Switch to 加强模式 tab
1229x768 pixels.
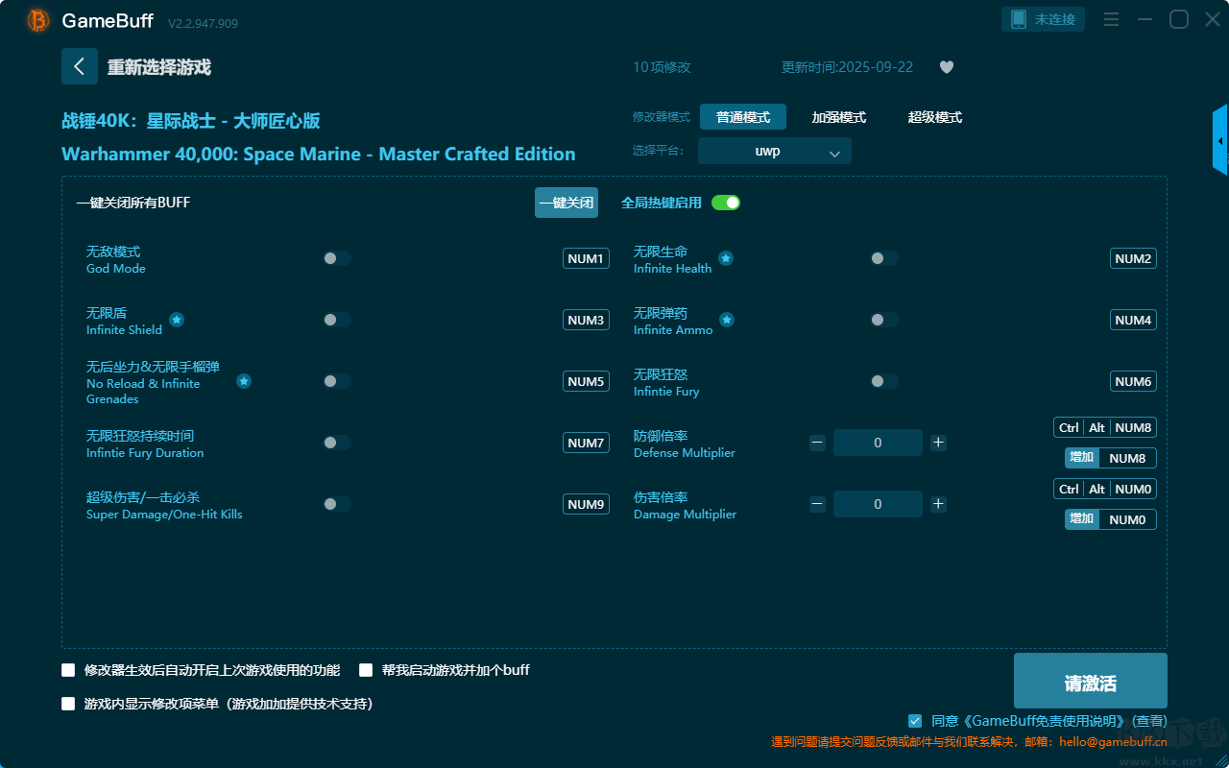tap(839, 117)
